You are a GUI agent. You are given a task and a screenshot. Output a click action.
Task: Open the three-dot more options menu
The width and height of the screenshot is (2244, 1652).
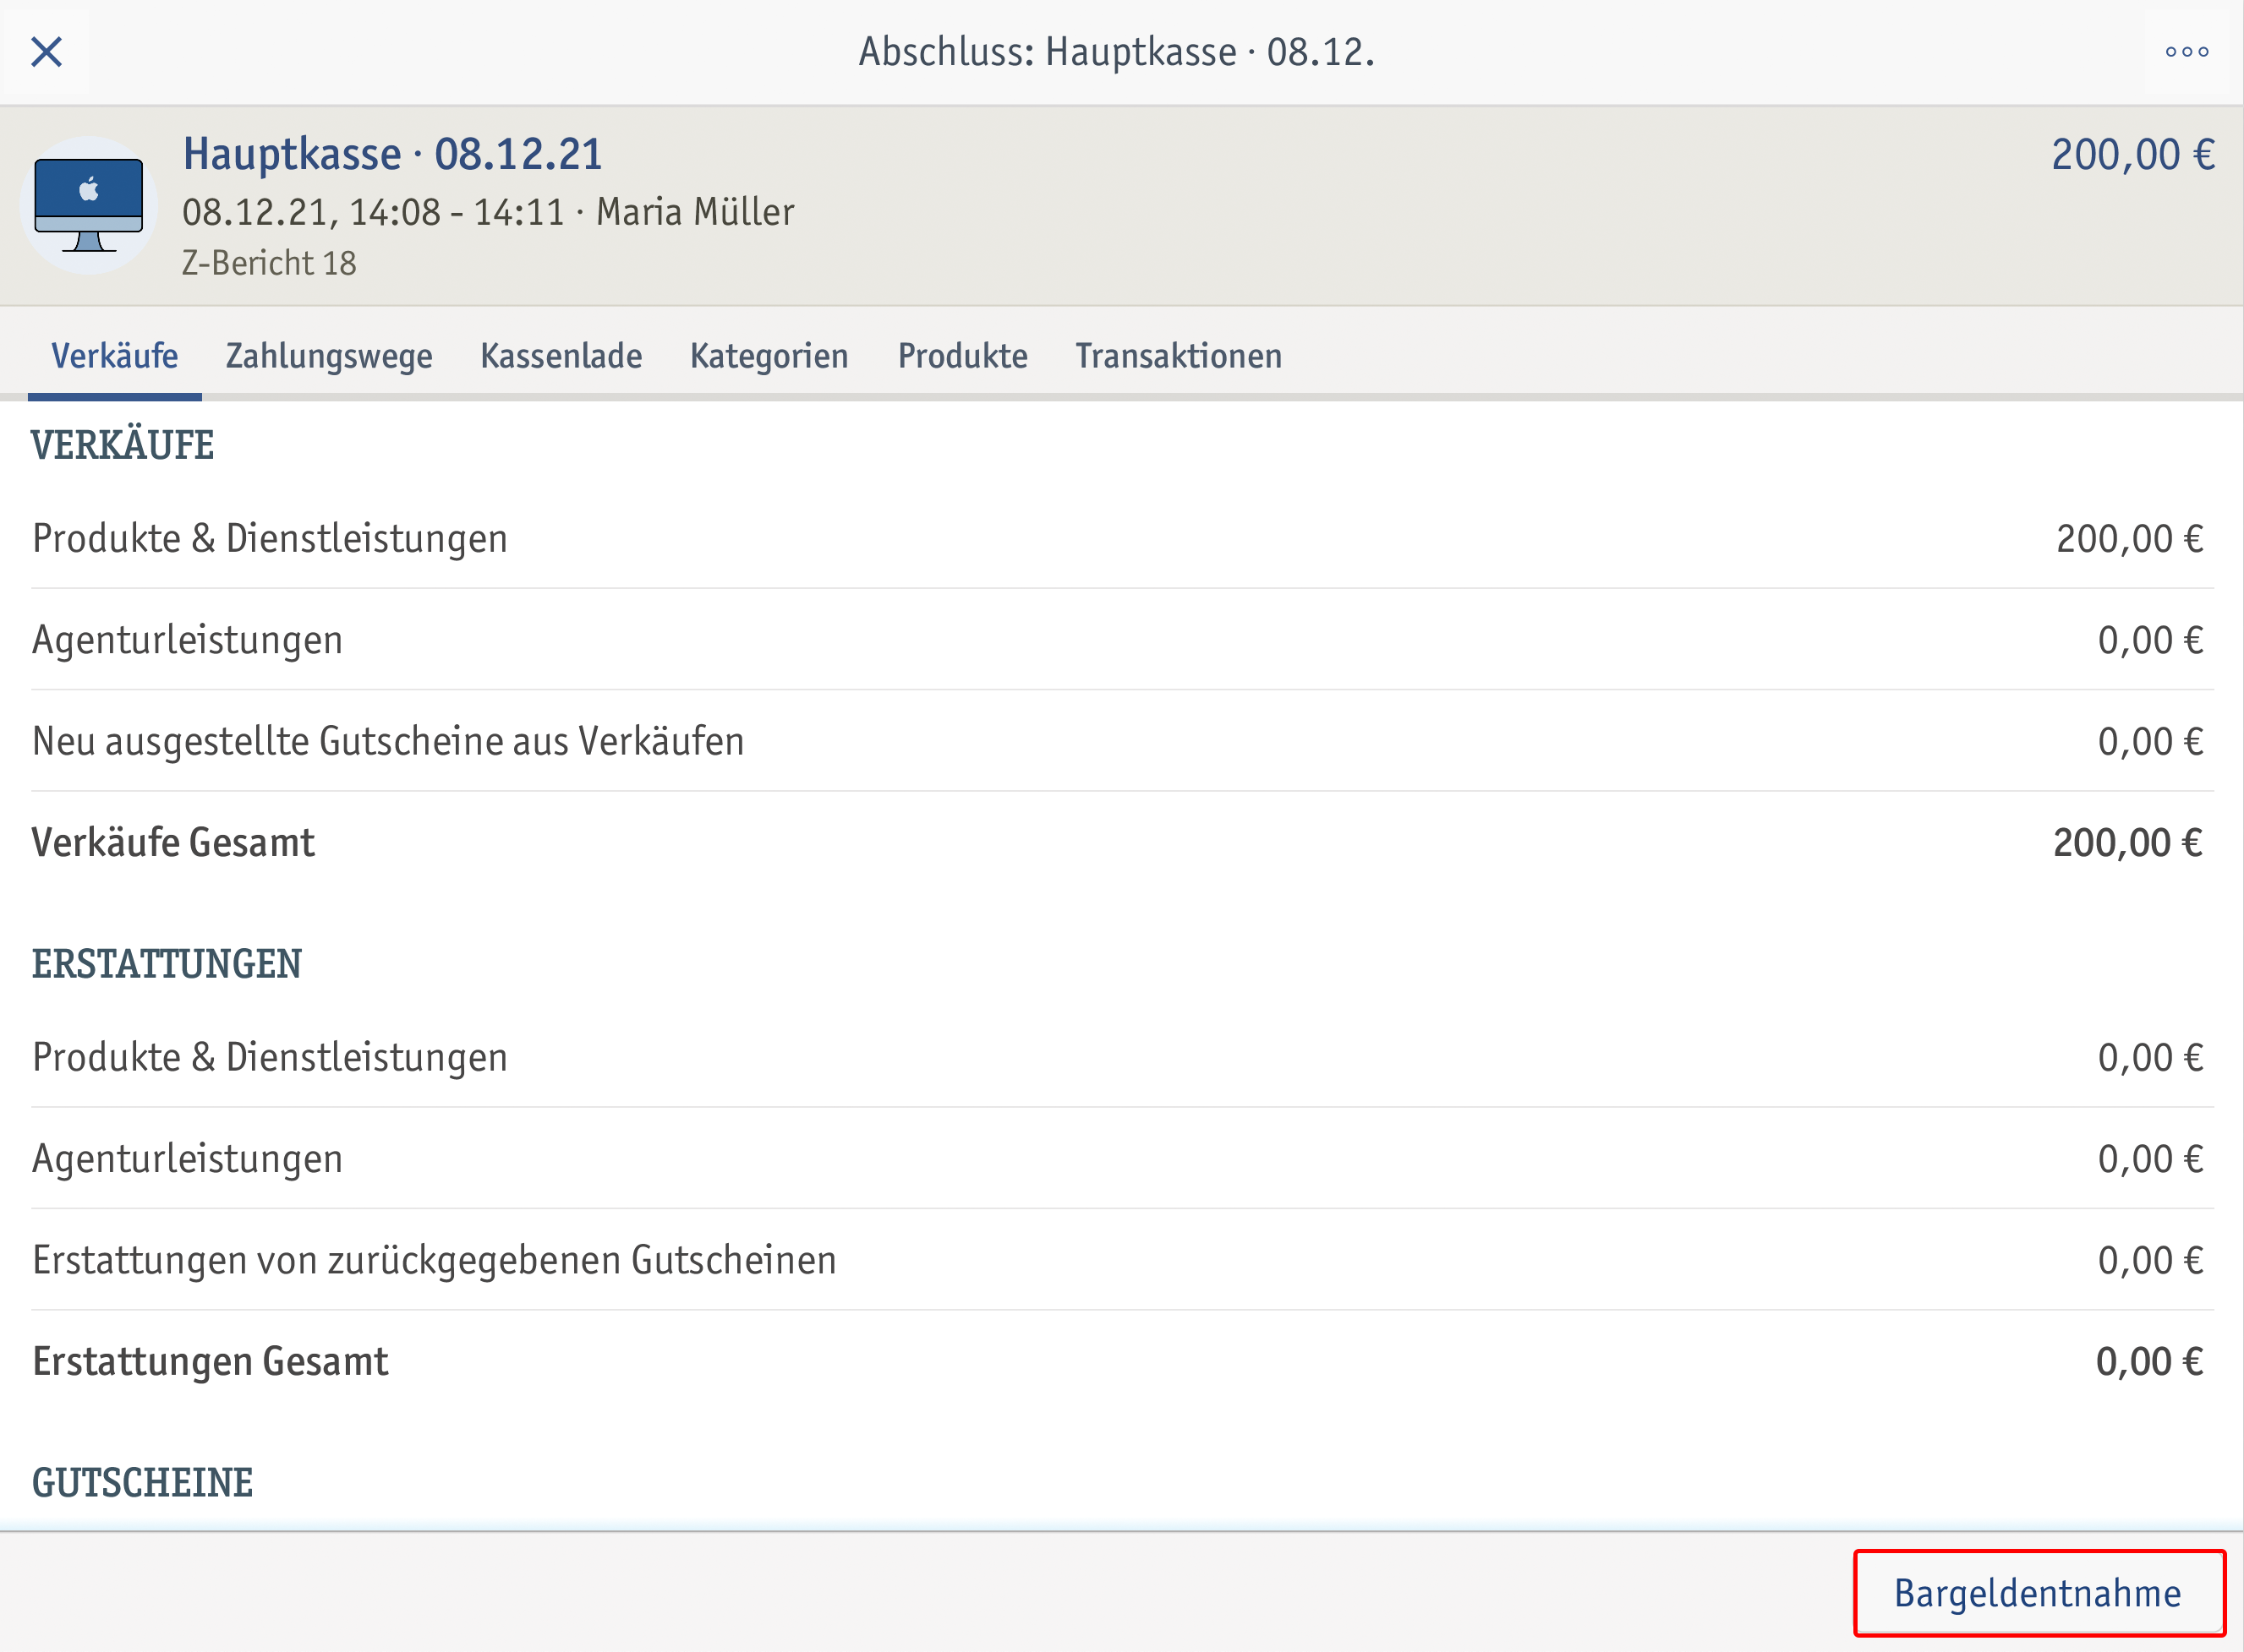[x=2186, y=51]
